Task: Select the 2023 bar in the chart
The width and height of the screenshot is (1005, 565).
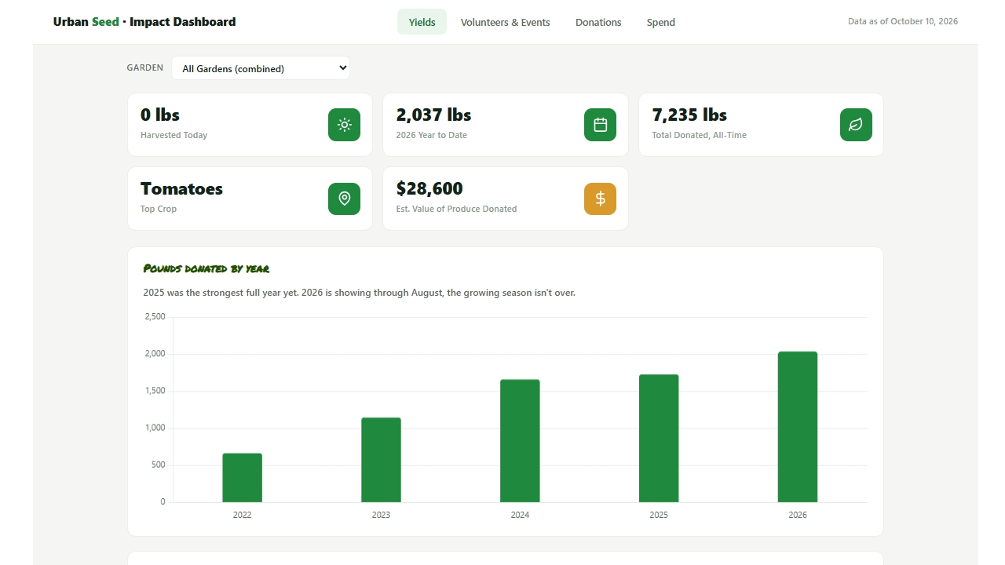Action: point(381,460)
